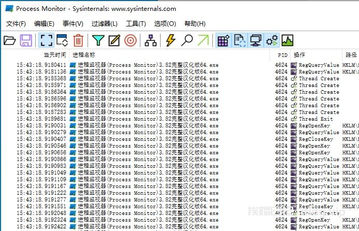Select the event at 15:43:18.9185971
The image size is (359, 231).
(179, 85)
